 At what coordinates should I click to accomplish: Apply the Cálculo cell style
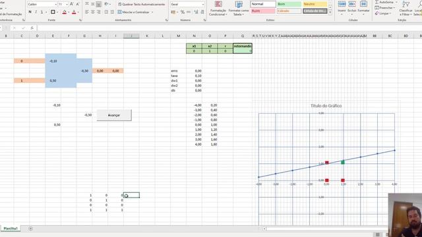(289, 11)
